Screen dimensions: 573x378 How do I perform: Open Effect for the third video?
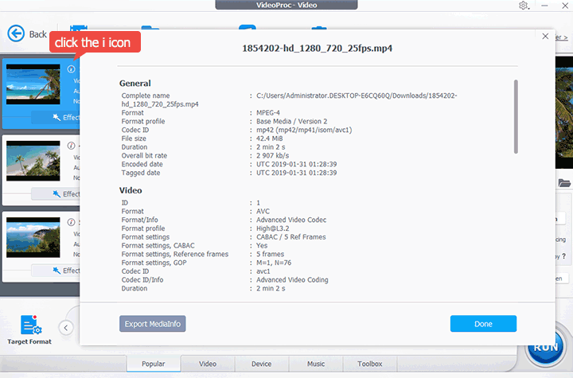tap(56, 271)
